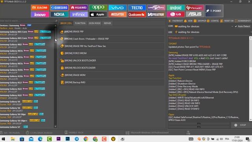Run ERASE FRP No TestPoint New Sec
The image size is (252, 142).
(x=112, y=46)
